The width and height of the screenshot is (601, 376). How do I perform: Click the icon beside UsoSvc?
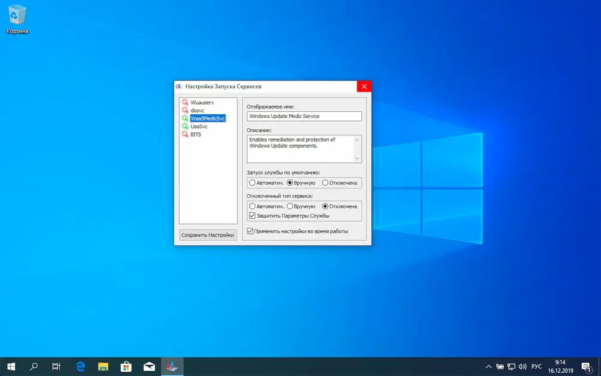pyautogui.click(x=185, y=126)
